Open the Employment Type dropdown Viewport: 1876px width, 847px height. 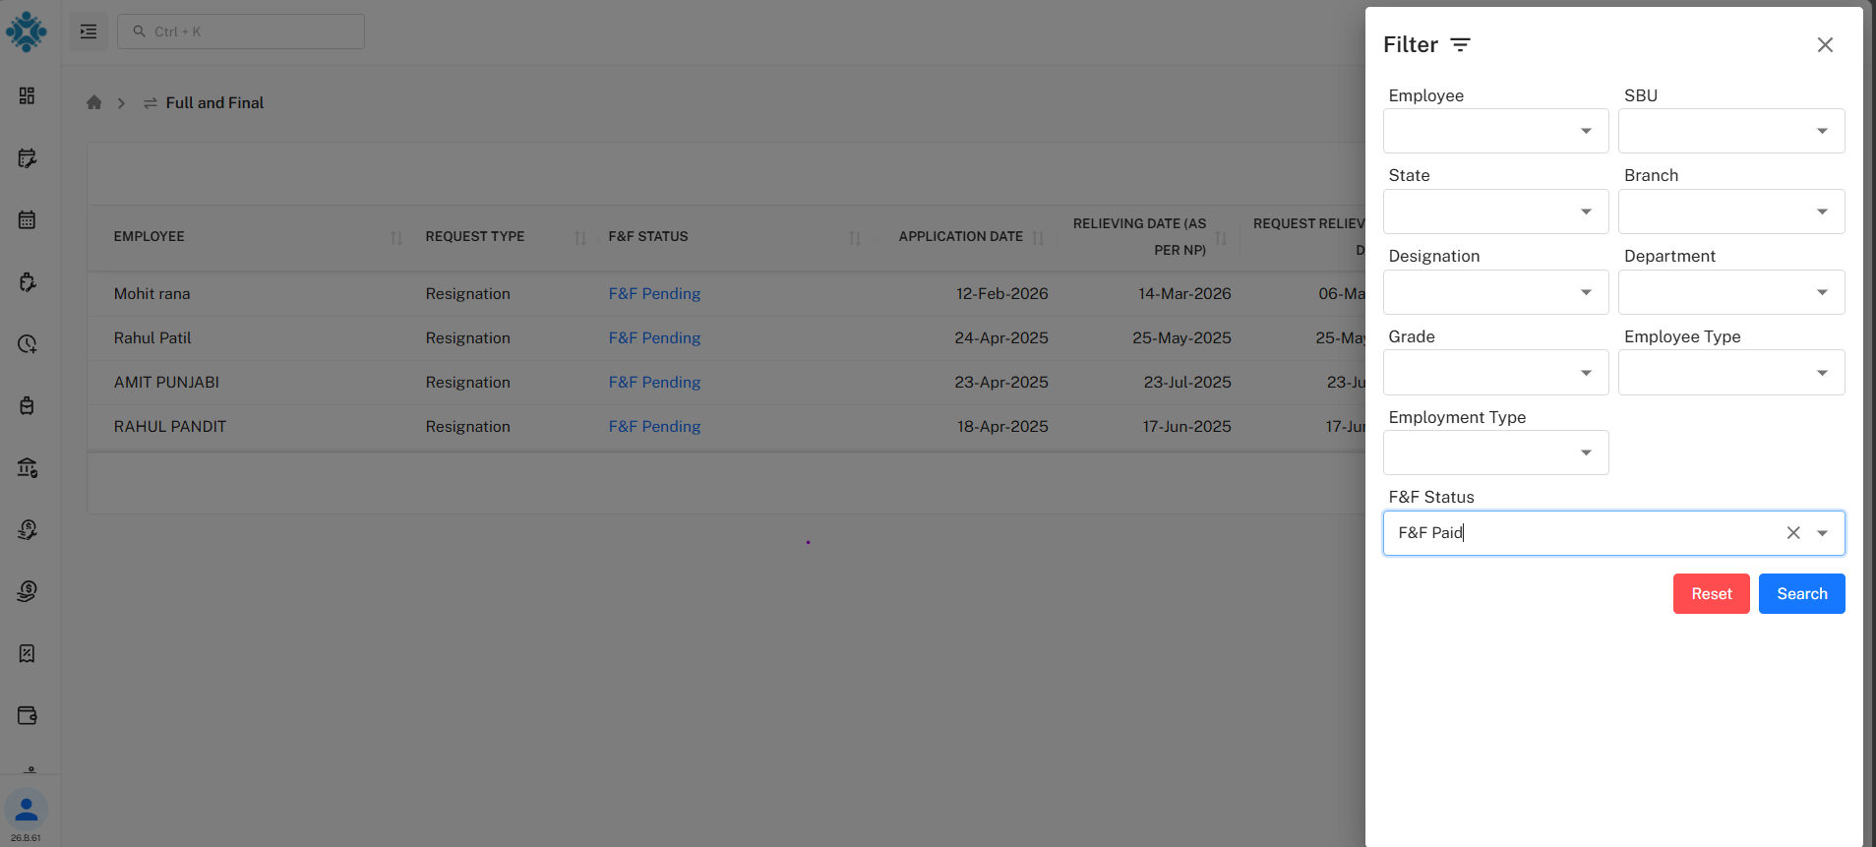[x=1495, y=453]
